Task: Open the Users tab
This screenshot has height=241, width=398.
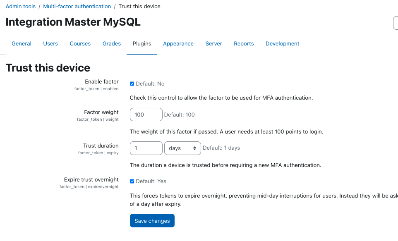Action: [50, 44]
